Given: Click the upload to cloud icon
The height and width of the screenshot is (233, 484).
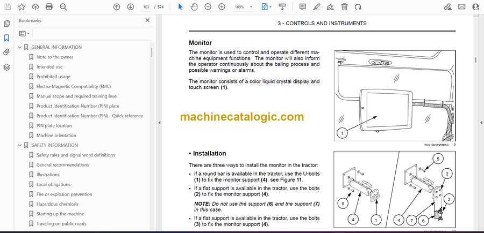Looking at the screenshot, I should point(35,7).
